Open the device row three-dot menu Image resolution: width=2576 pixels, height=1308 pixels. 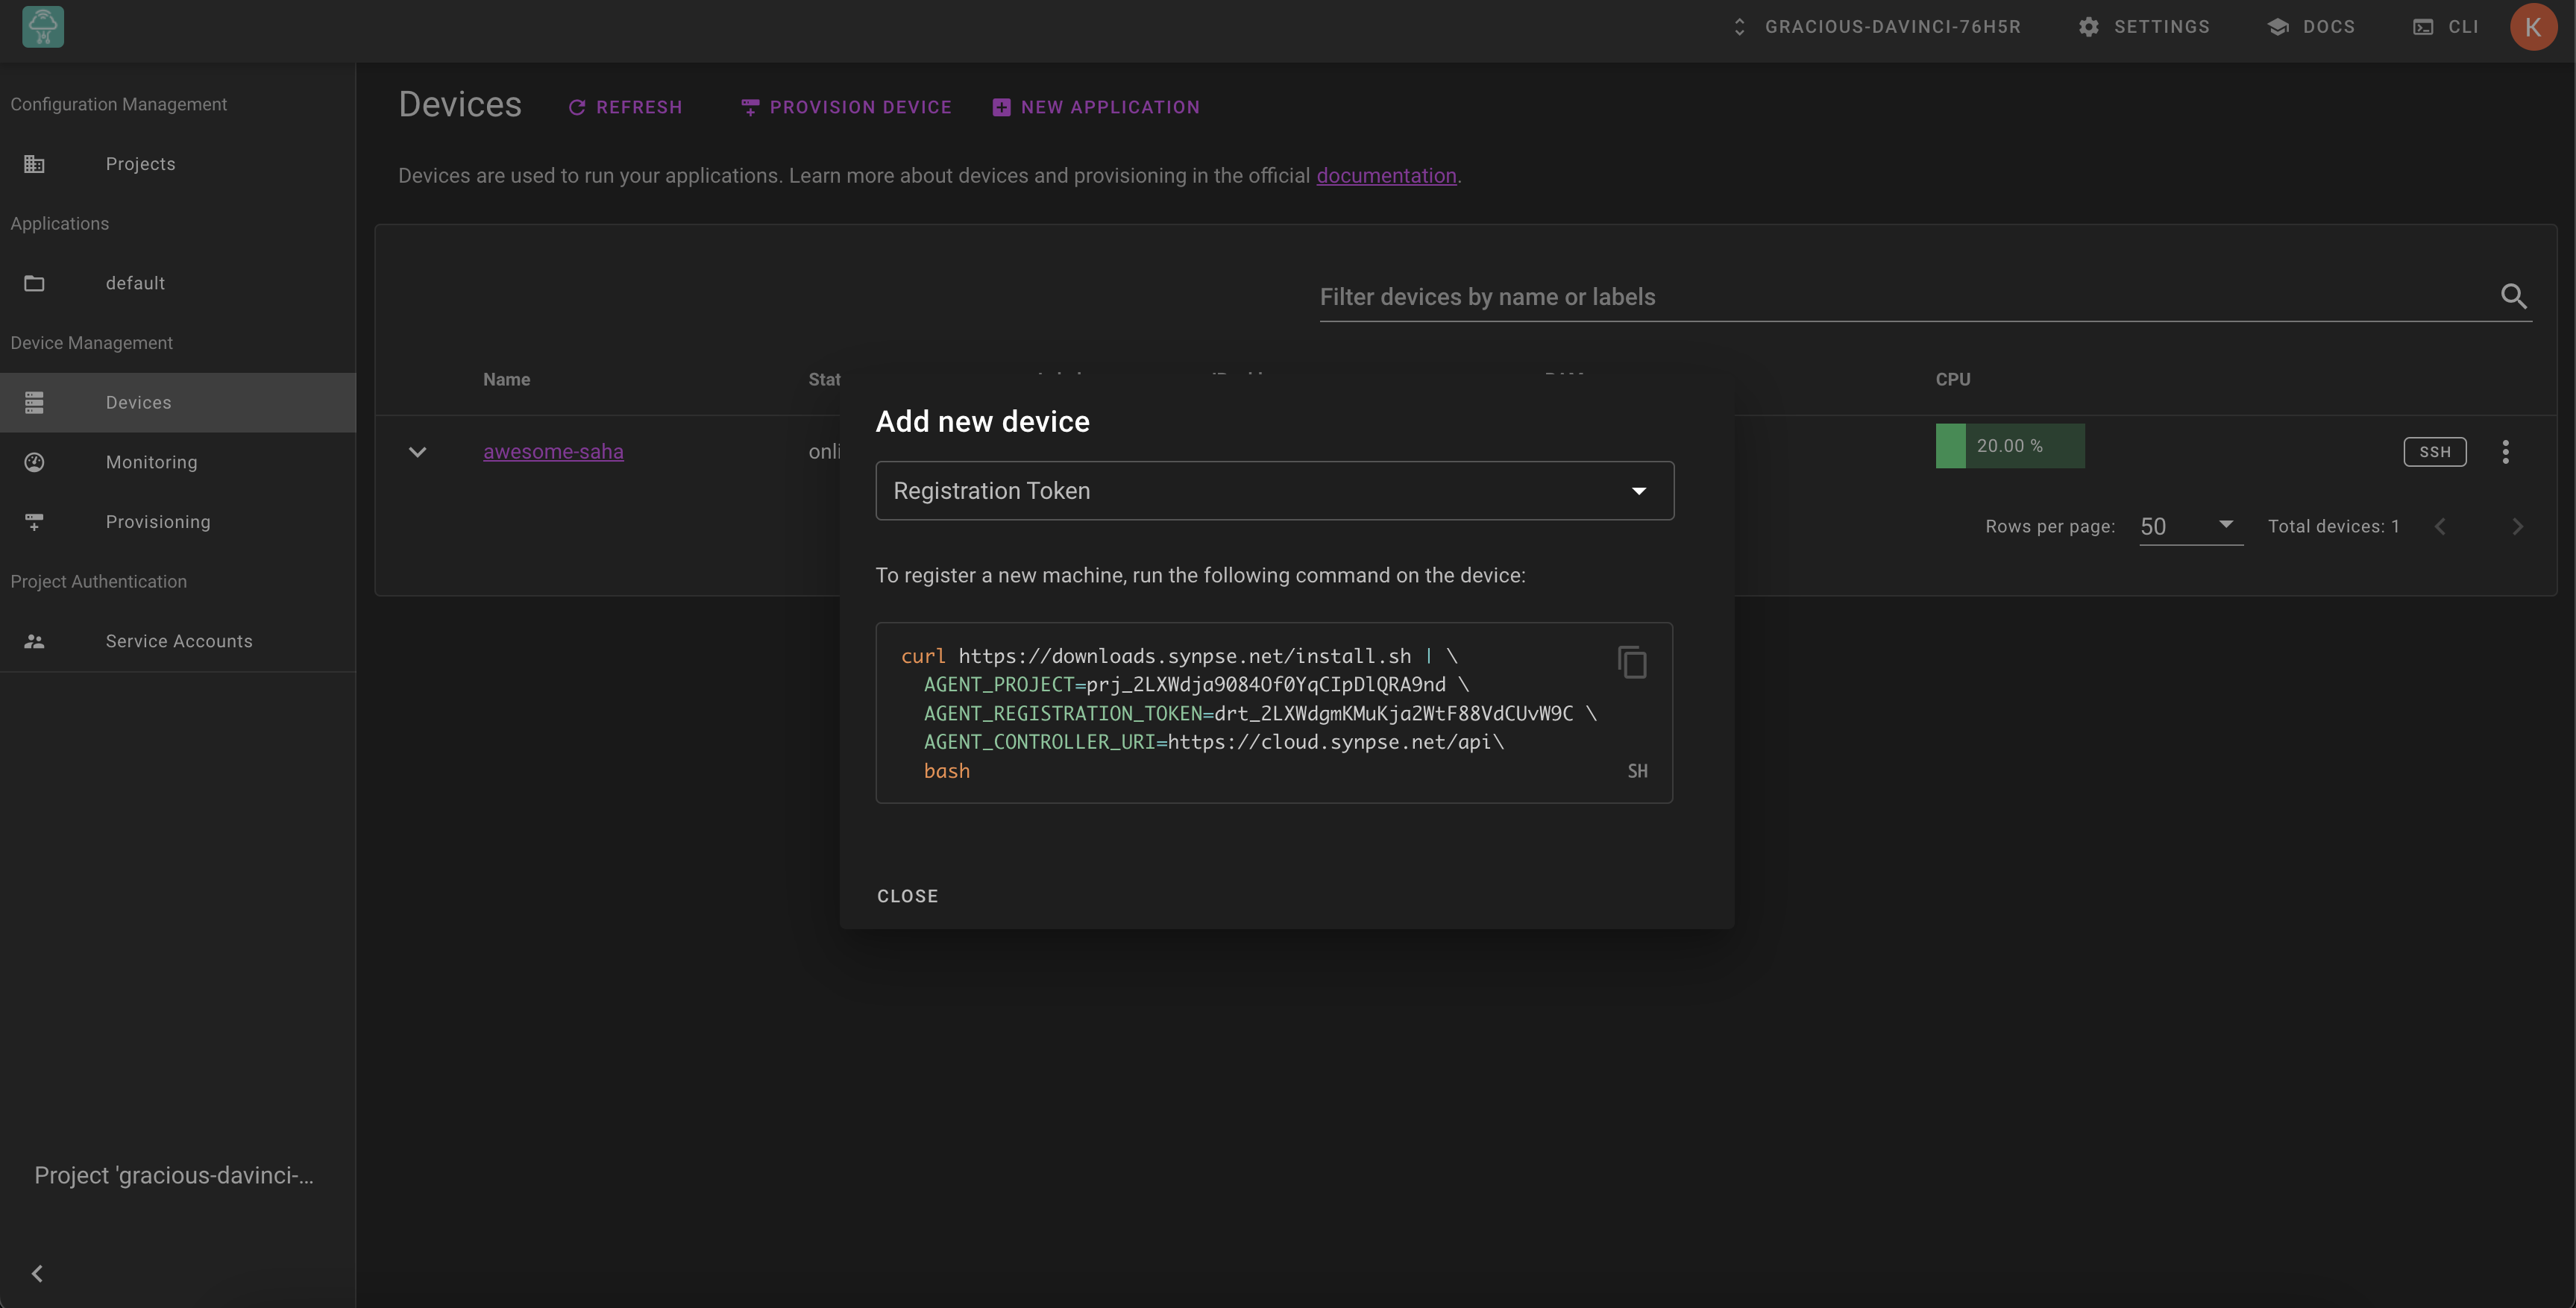click(2505, 452)
